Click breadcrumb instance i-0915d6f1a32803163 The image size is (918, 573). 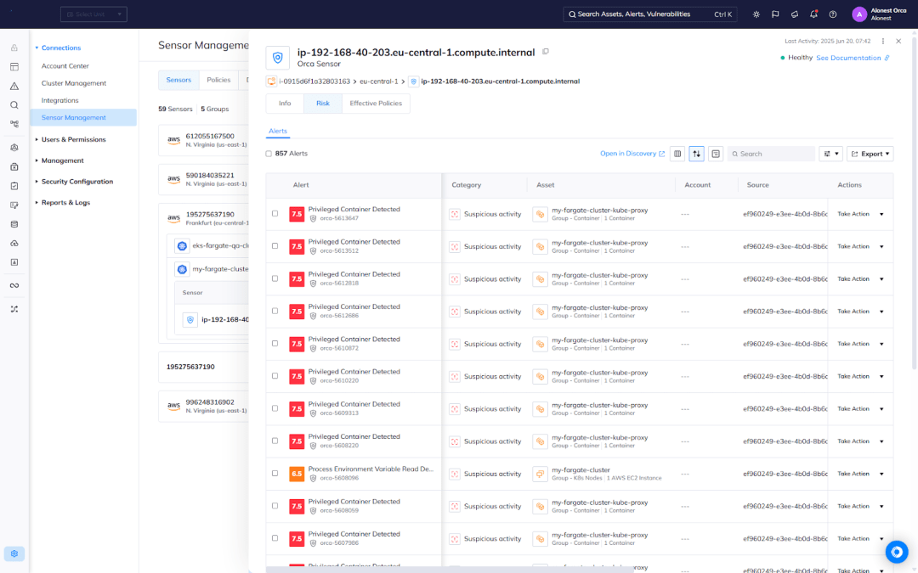314,81
